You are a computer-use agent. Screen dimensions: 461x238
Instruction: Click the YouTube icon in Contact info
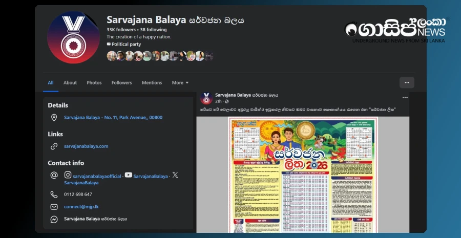click(128, 176)
